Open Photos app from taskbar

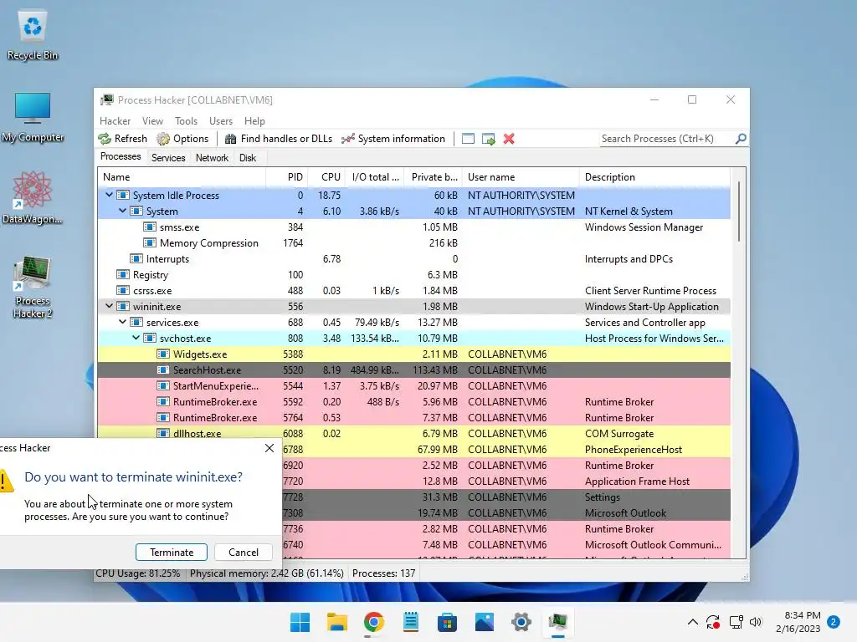coord(485,622)
